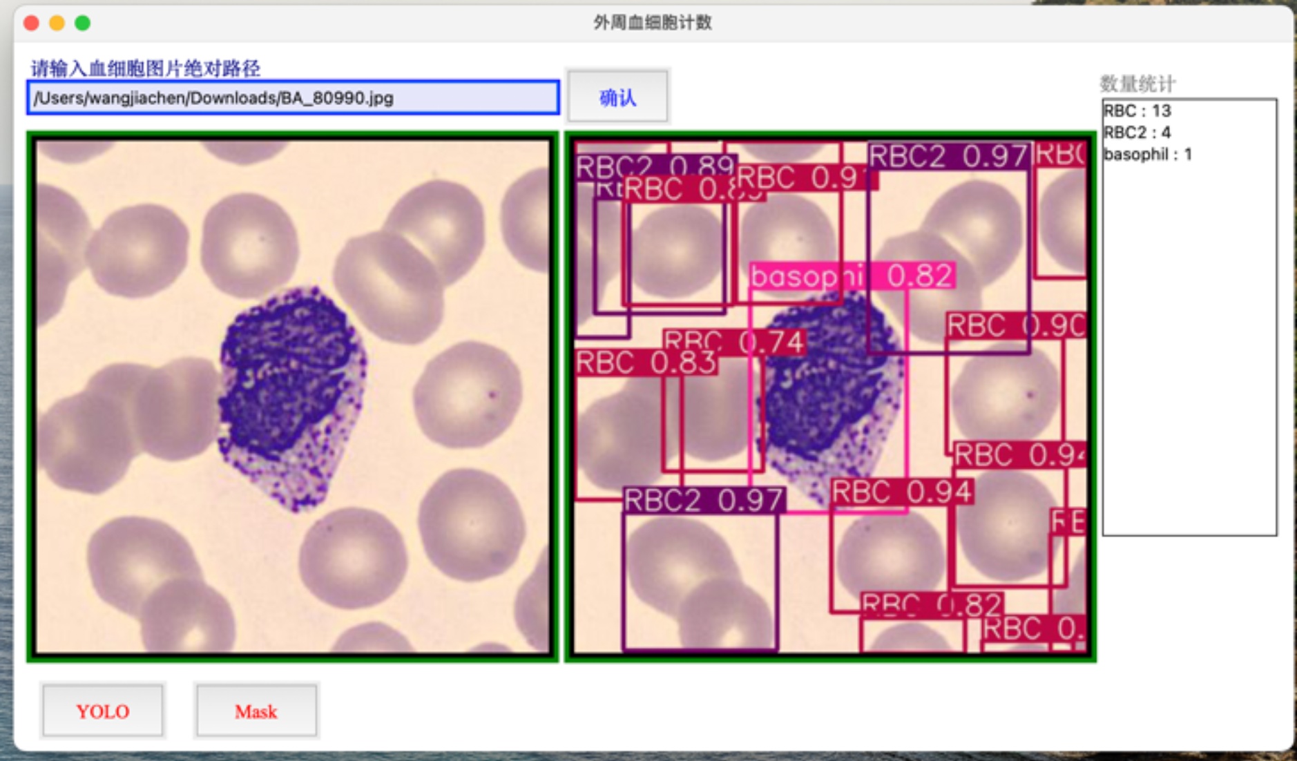Click the dark purple basophil cell in original image
The width and height of the screenshot is (1297, 761).
pyautogui.click(x=291, y=373)
